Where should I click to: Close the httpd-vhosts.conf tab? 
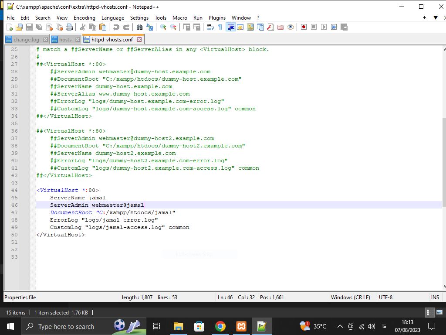[x=139, y=39]
